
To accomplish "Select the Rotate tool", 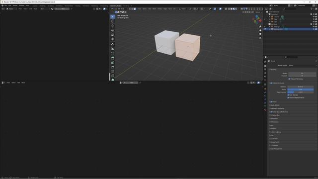I will point(113,30).
